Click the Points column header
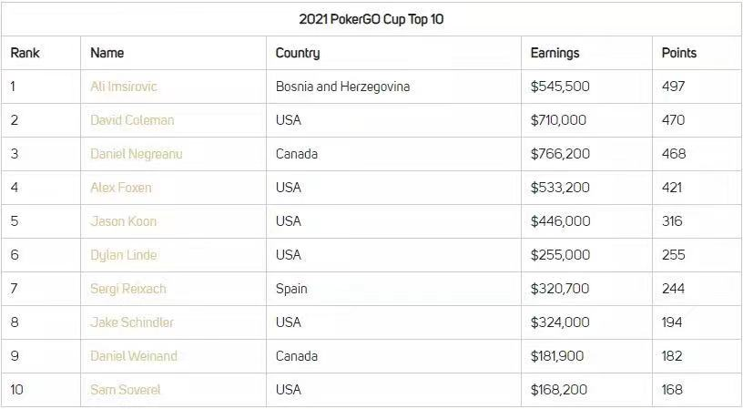 (x=679, y=53)
